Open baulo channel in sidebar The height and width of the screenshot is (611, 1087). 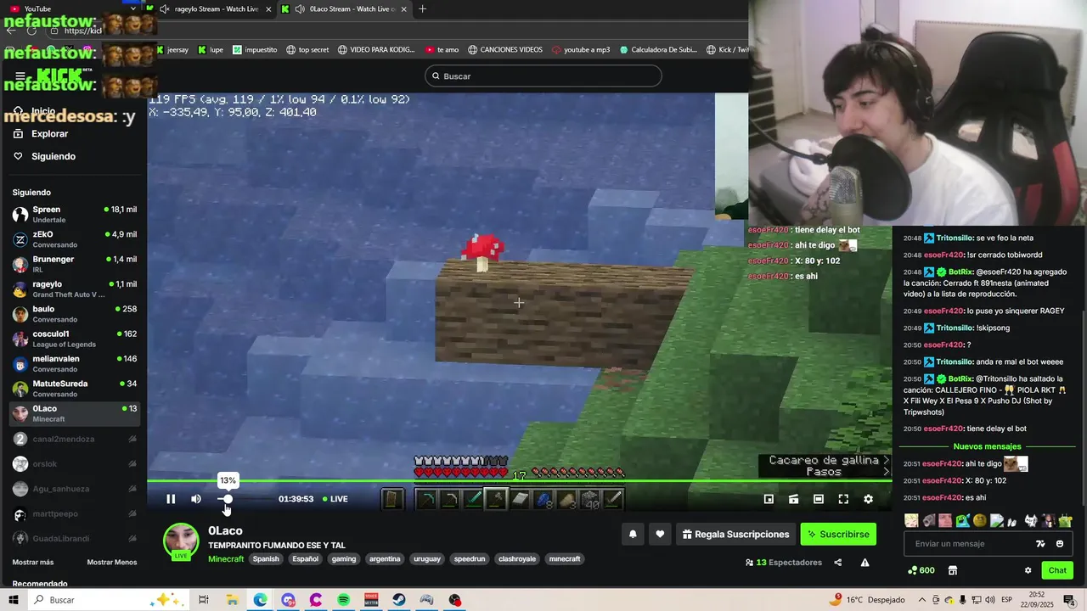[x=74, y=314]
